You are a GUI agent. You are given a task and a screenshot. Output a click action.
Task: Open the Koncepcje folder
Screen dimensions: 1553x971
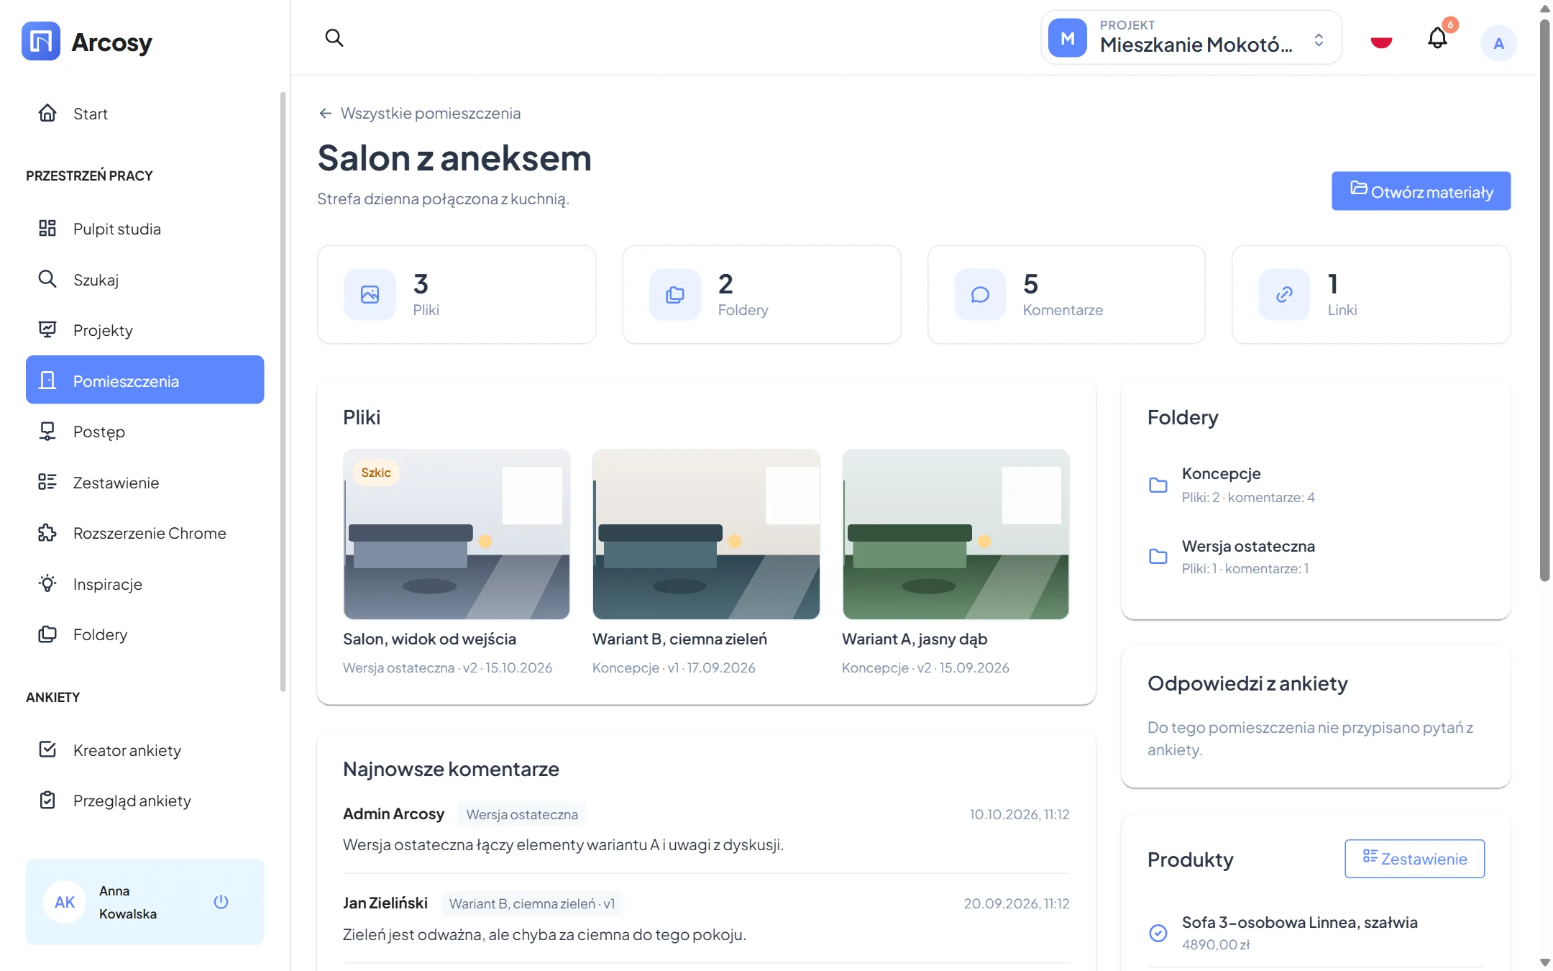tap(1315, 484)
